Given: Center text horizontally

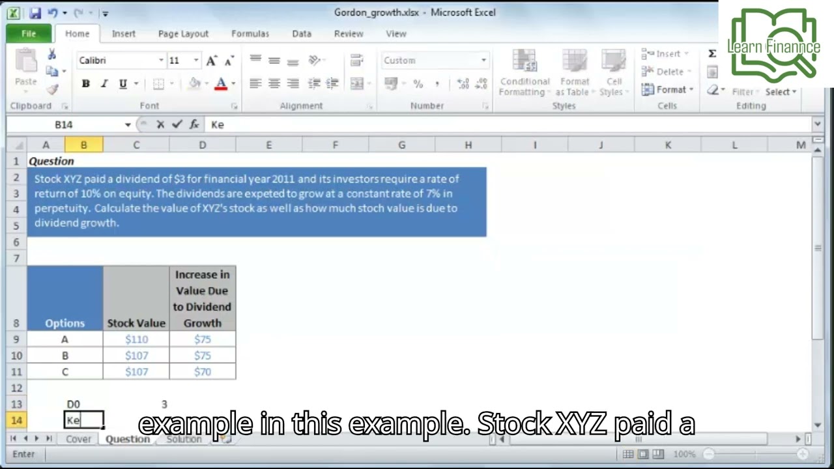Looking at the screenshot, I should click(x=274, y=83).
